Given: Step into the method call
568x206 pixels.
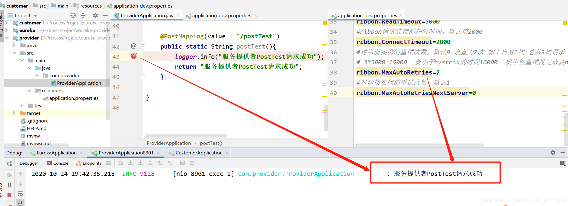Looking at the screenshot, I should point(130,163).
